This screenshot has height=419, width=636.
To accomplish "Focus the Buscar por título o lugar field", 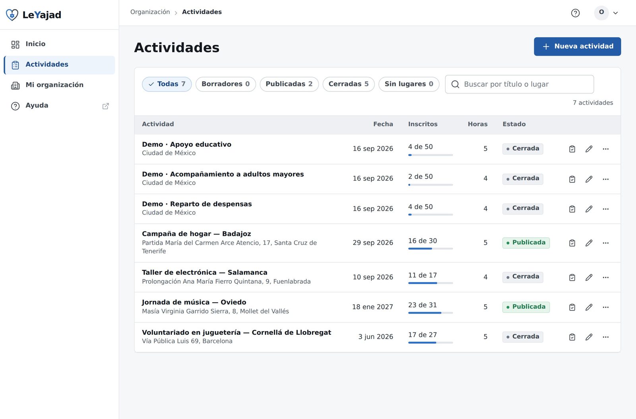I will coord(519,84).
